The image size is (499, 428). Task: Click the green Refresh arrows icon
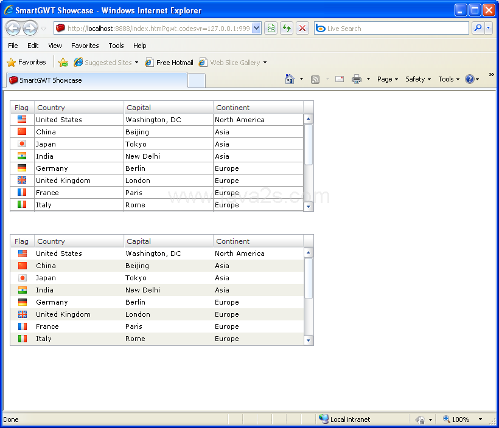pyautogui.click(x=287, y=29)
